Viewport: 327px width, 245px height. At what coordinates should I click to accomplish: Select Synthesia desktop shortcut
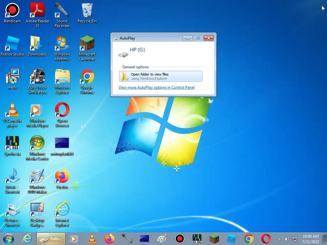(12, 145)
